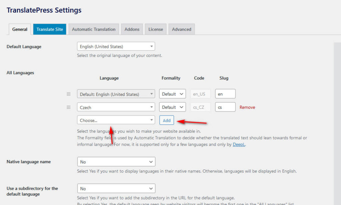The height and width of the screenshot is (205, 341).
Task: Open the Automatic Translation tab
Action: [94, 29]
